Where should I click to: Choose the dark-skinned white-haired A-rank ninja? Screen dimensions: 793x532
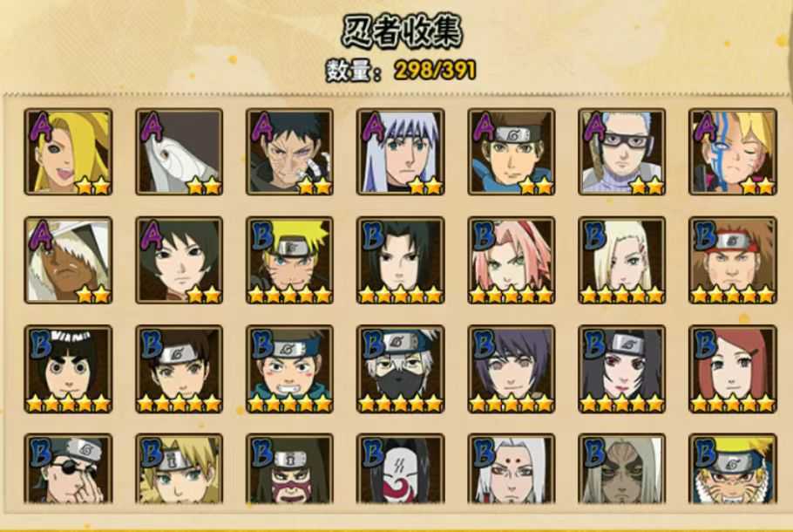click(x=68, y=260)
